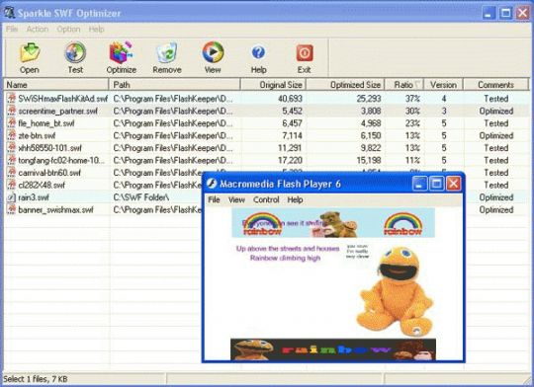Image resolution: width=534 pixels, height=387 pixels.
Task: Sort by Optimized Size column header
Action: (x=345, y=85)
